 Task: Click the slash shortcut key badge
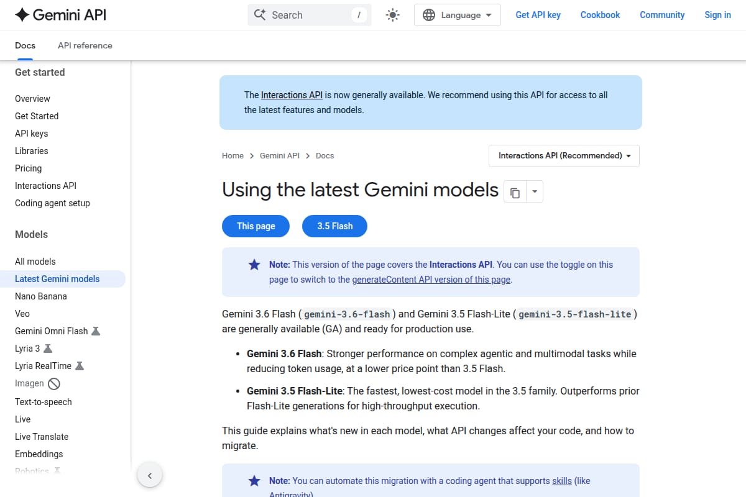pos(359,15)
